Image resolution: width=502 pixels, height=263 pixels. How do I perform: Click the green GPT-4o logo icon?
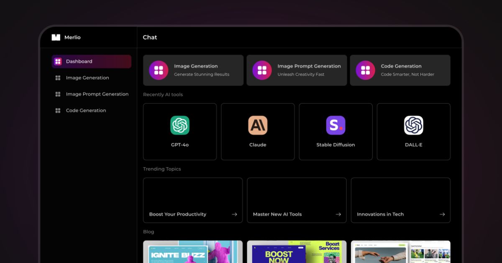pos(180,125)
